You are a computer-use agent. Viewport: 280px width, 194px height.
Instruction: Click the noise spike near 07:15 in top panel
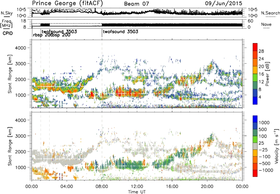coord(95,10)
